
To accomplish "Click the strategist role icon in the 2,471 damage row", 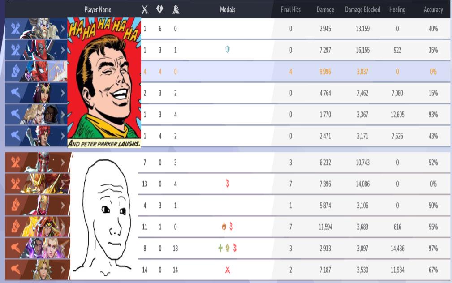I will (x=15, y=136).
